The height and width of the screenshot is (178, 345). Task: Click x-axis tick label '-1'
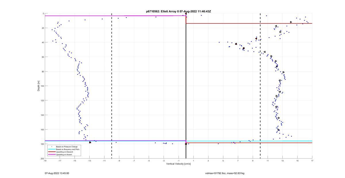point(179,161)
